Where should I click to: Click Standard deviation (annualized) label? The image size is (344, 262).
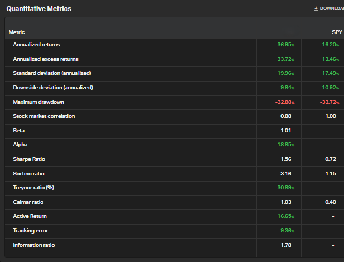pos(52,73)
